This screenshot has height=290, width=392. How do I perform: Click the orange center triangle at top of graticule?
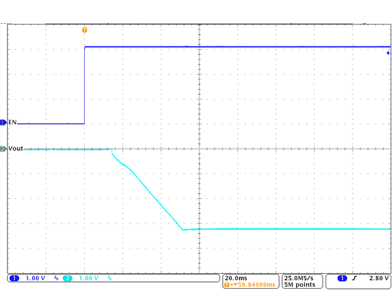pyautogui.click(x=199, y=24)
